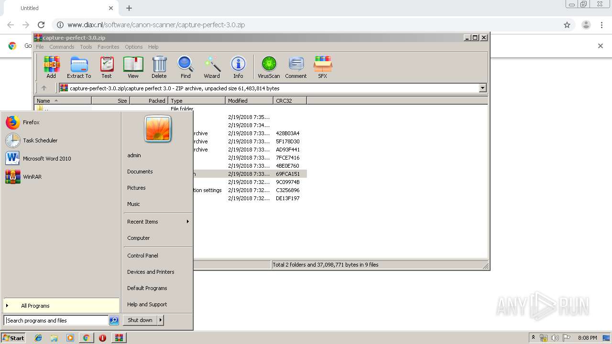Create SFX archive with SFX icon
612x344 pixels.
point(323,67)
